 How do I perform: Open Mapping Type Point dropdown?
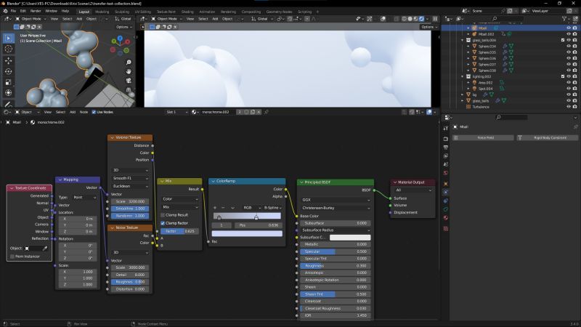click(x=84, y=198)
